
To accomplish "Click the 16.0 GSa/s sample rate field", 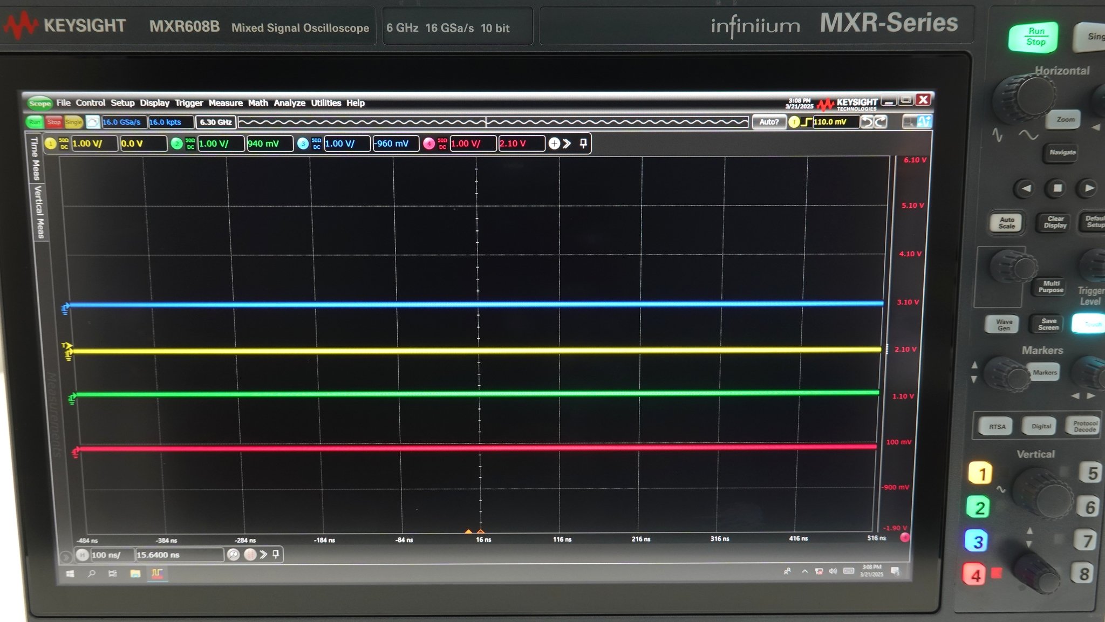I will pyautogui.click(x=124, y=122).
